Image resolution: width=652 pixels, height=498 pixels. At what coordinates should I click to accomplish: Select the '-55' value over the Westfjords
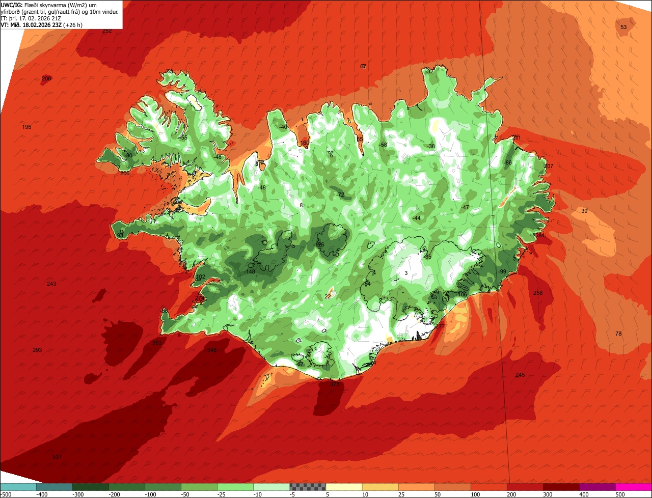pos(183,137)
